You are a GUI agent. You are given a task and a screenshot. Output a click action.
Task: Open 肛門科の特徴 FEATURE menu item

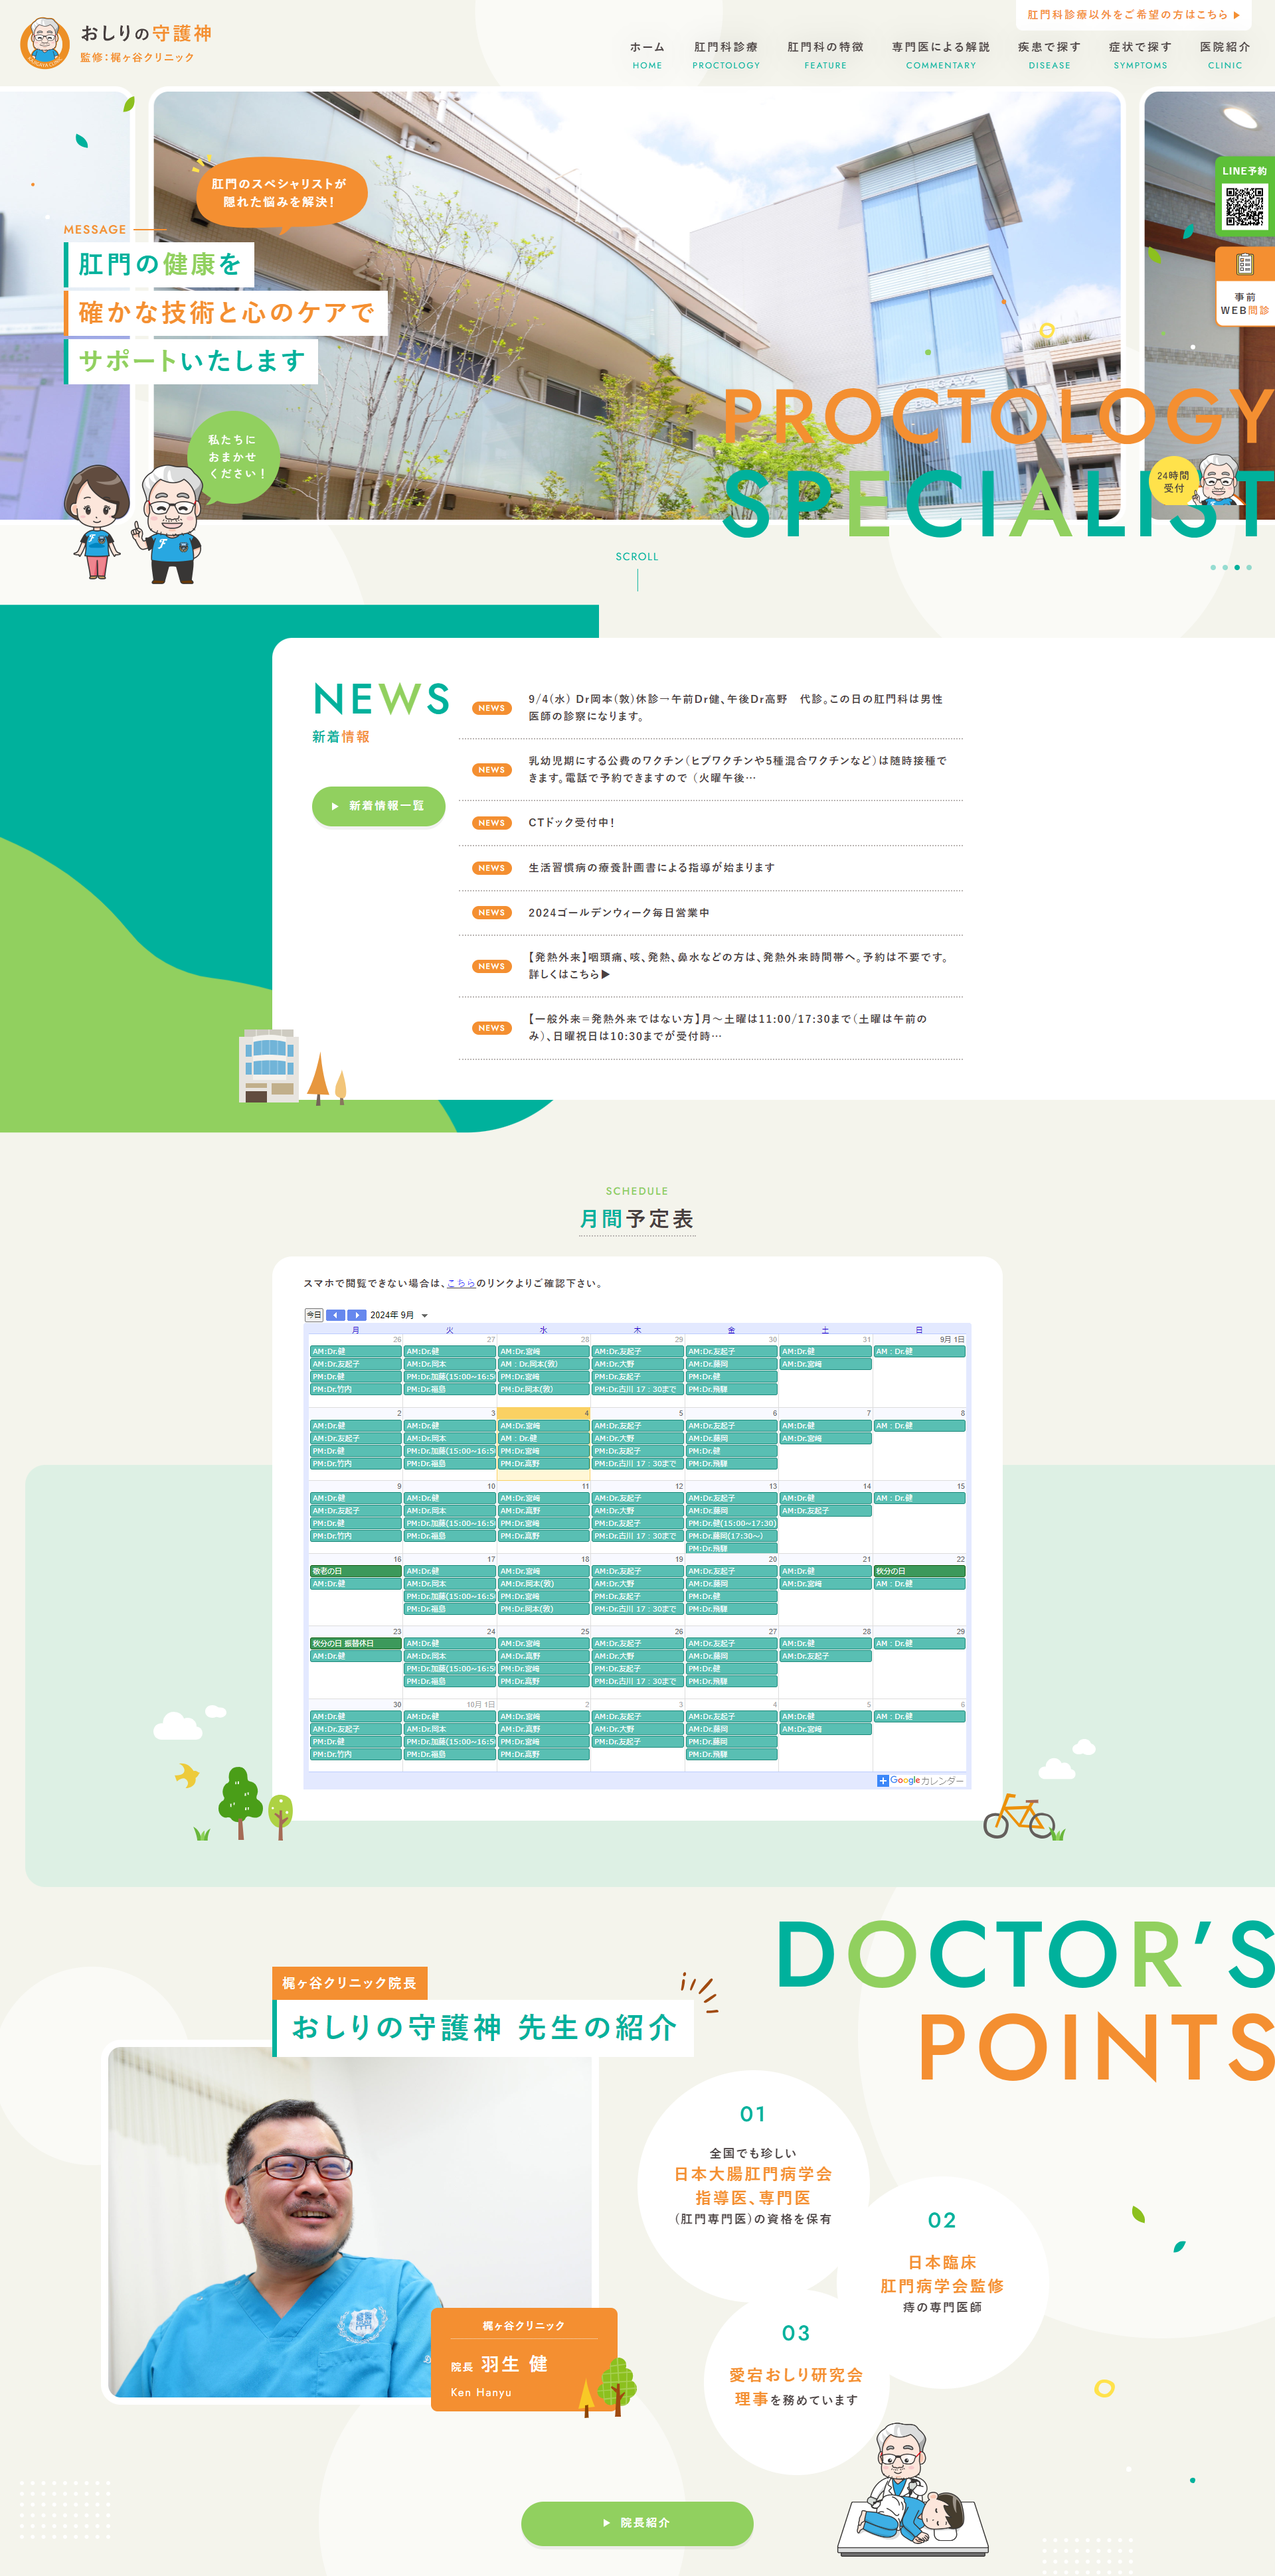(825, 55)
